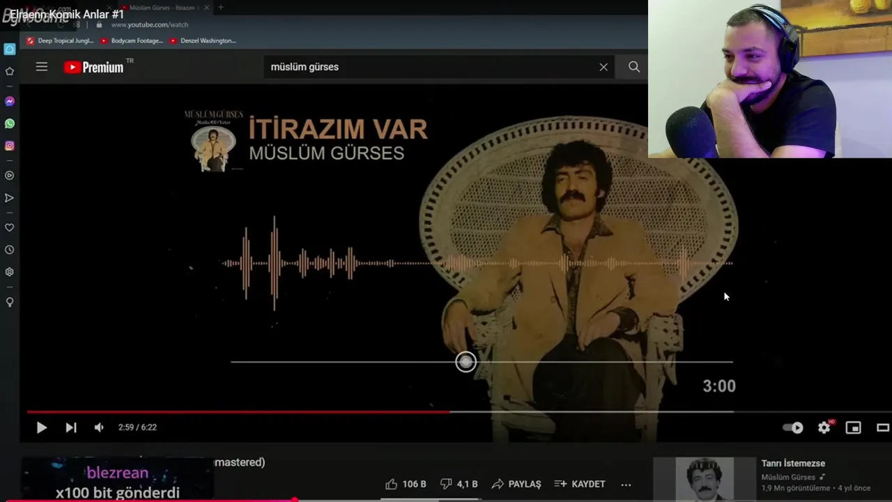
Task: Clear the search box with the X
Action: point(603,67)
